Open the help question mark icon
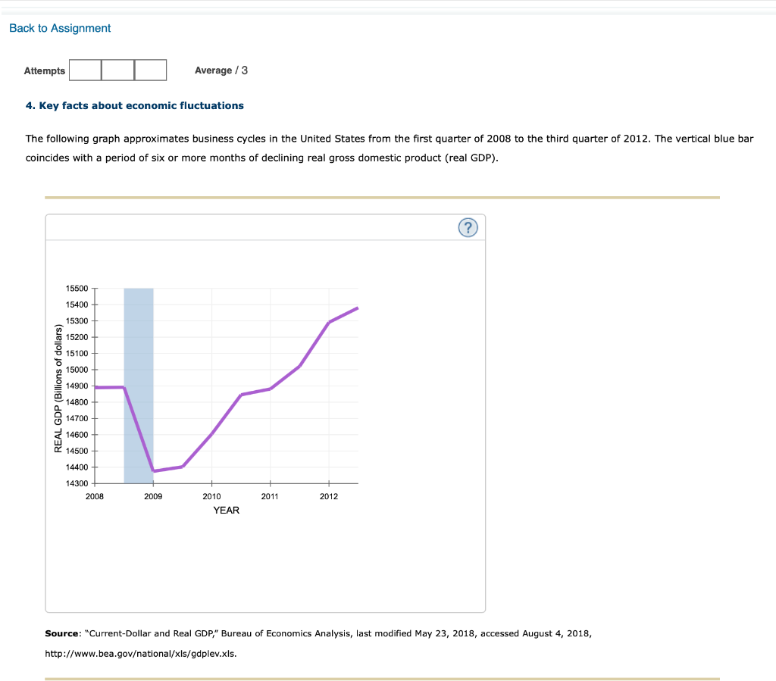The width and height of the screenshot is (776, 681). (x=468, y=227)
